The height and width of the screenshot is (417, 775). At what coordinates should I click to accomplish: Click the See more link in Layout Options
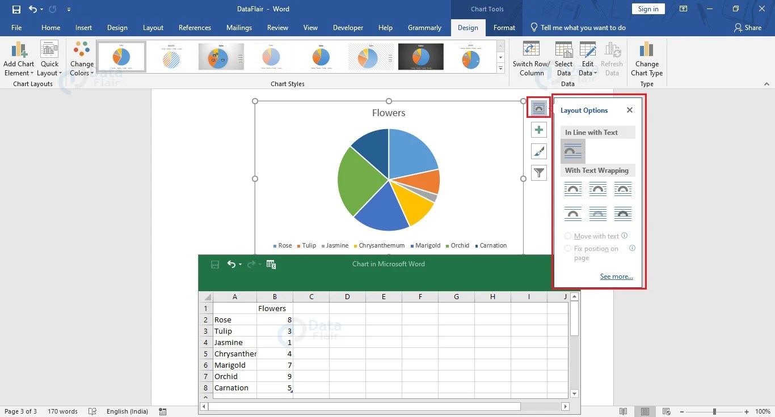(616, 276)
